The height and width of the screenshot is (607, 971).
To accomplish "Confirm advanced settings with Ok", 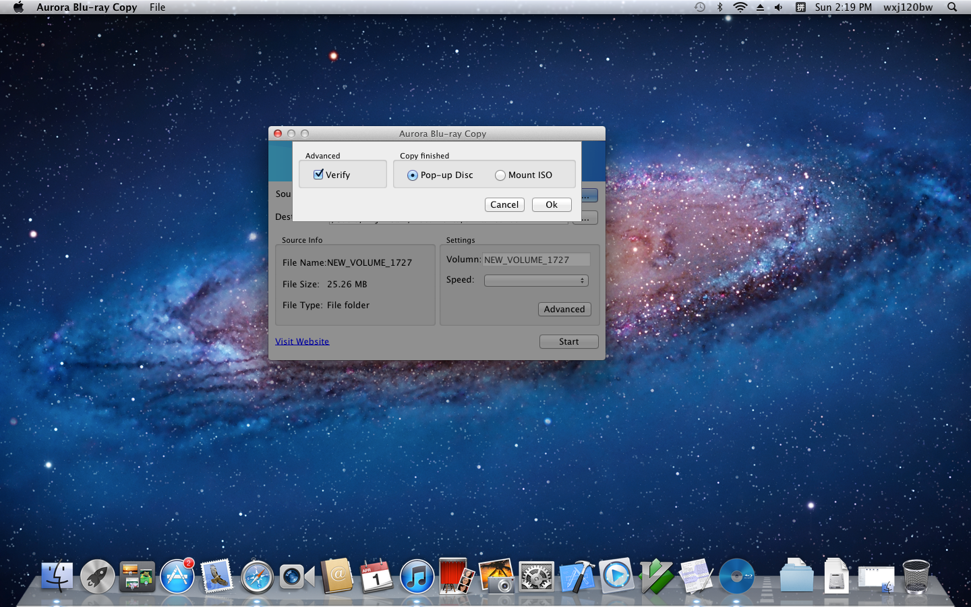I will (552, 204).
